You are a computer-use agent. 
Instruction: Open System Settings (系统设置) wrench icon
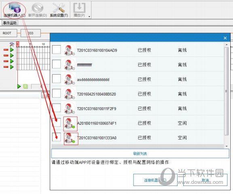[59, 8]
